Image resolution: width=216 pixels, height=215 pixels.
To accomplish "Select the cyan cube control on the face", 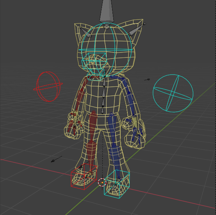I will tap(94, 61).
